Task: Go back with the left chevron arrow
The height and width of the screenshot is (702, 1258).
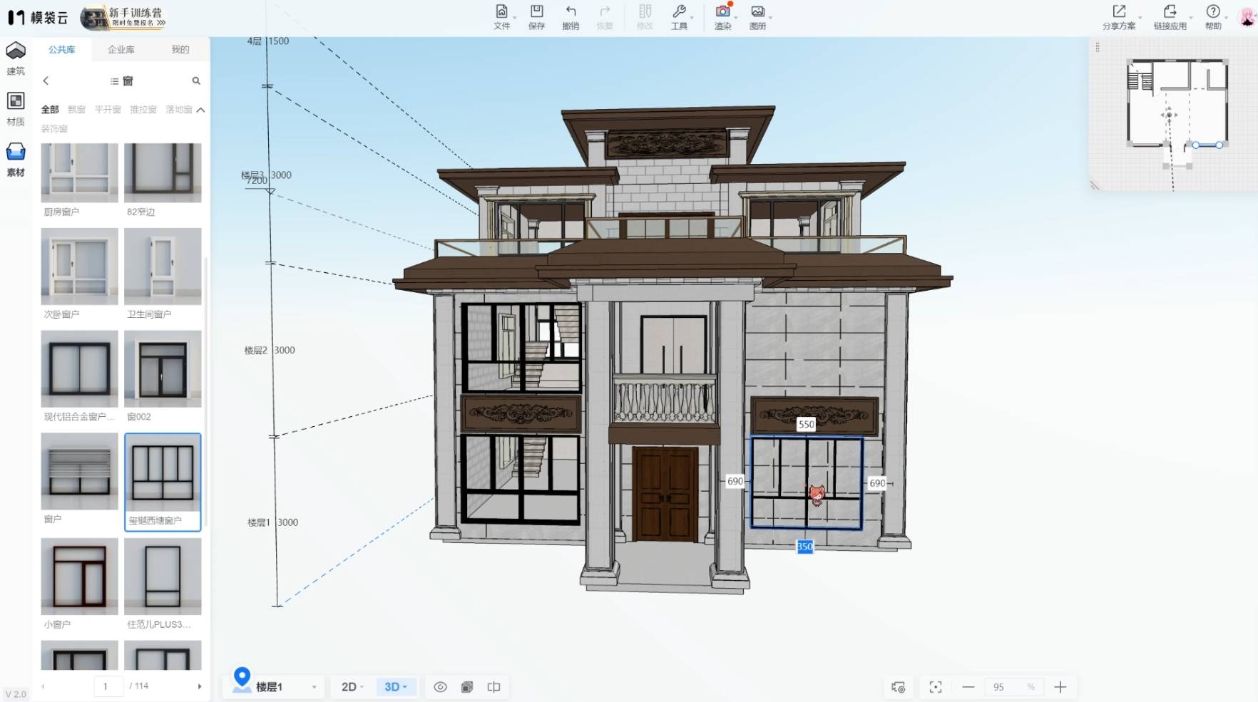Action: 46,81
